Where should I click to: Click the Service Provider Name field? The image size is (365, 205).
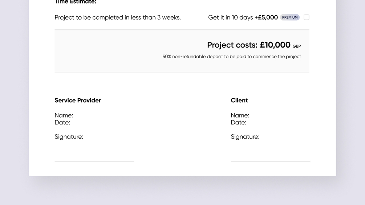[64, 115]
